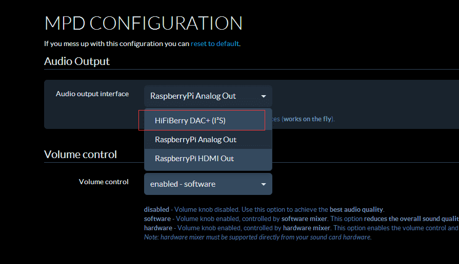Choose RaspberryPi Analog Out in the dropdown list
459x264 pixels.
(195, 140)
